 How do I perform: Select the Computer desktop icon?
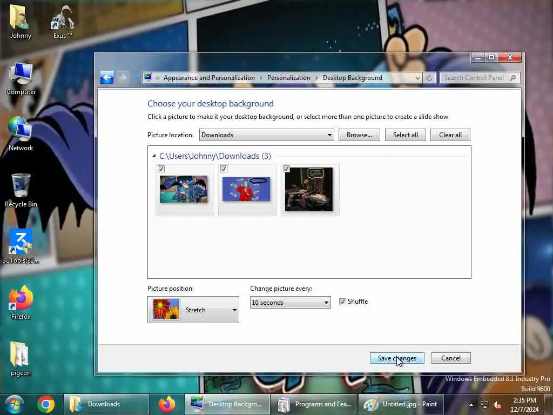[x=21, y=78]
